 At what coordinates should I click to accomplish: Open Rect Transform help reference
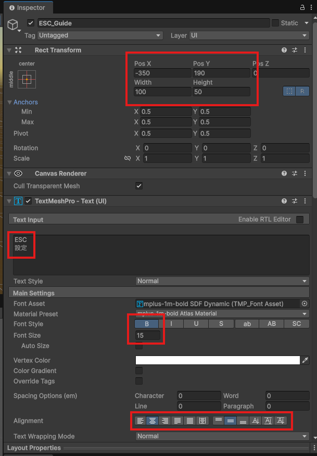284,50
